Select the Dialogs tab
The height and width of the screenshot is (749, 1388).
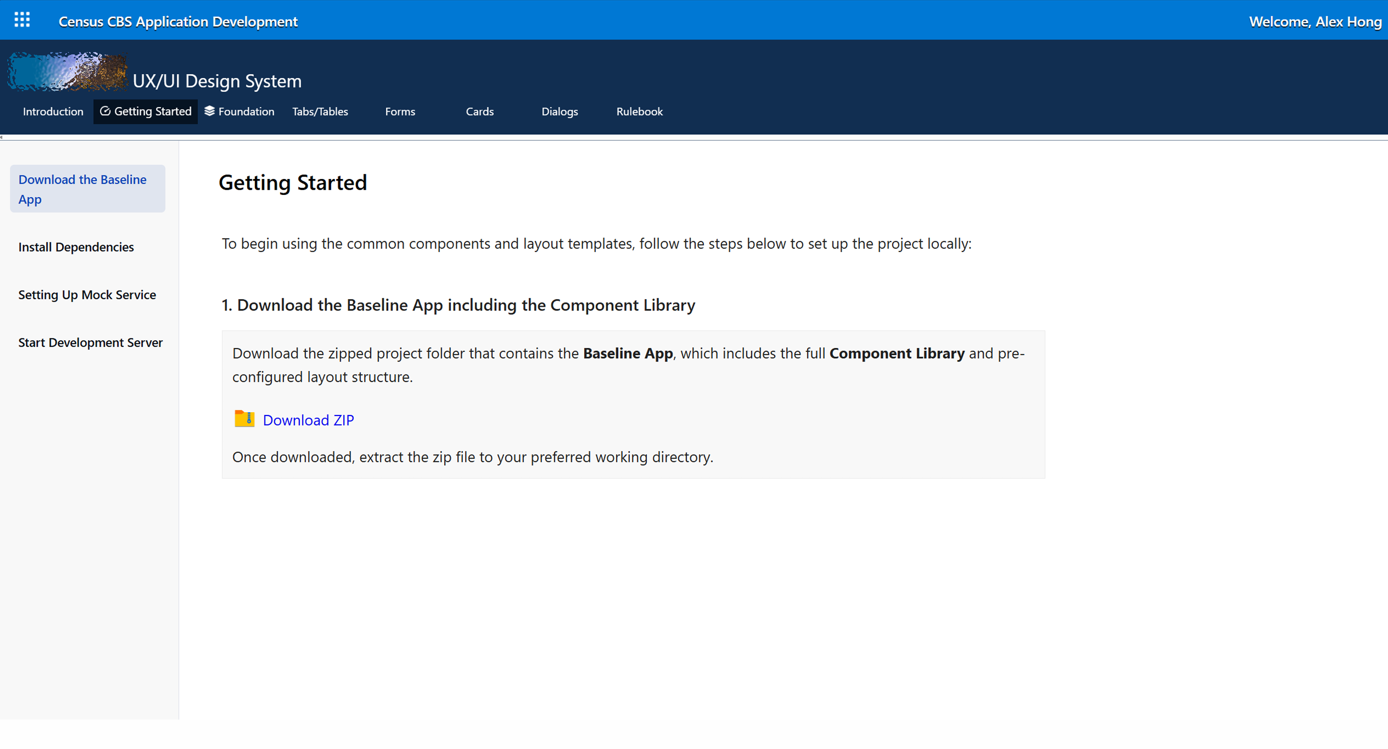tap(559, 111)
